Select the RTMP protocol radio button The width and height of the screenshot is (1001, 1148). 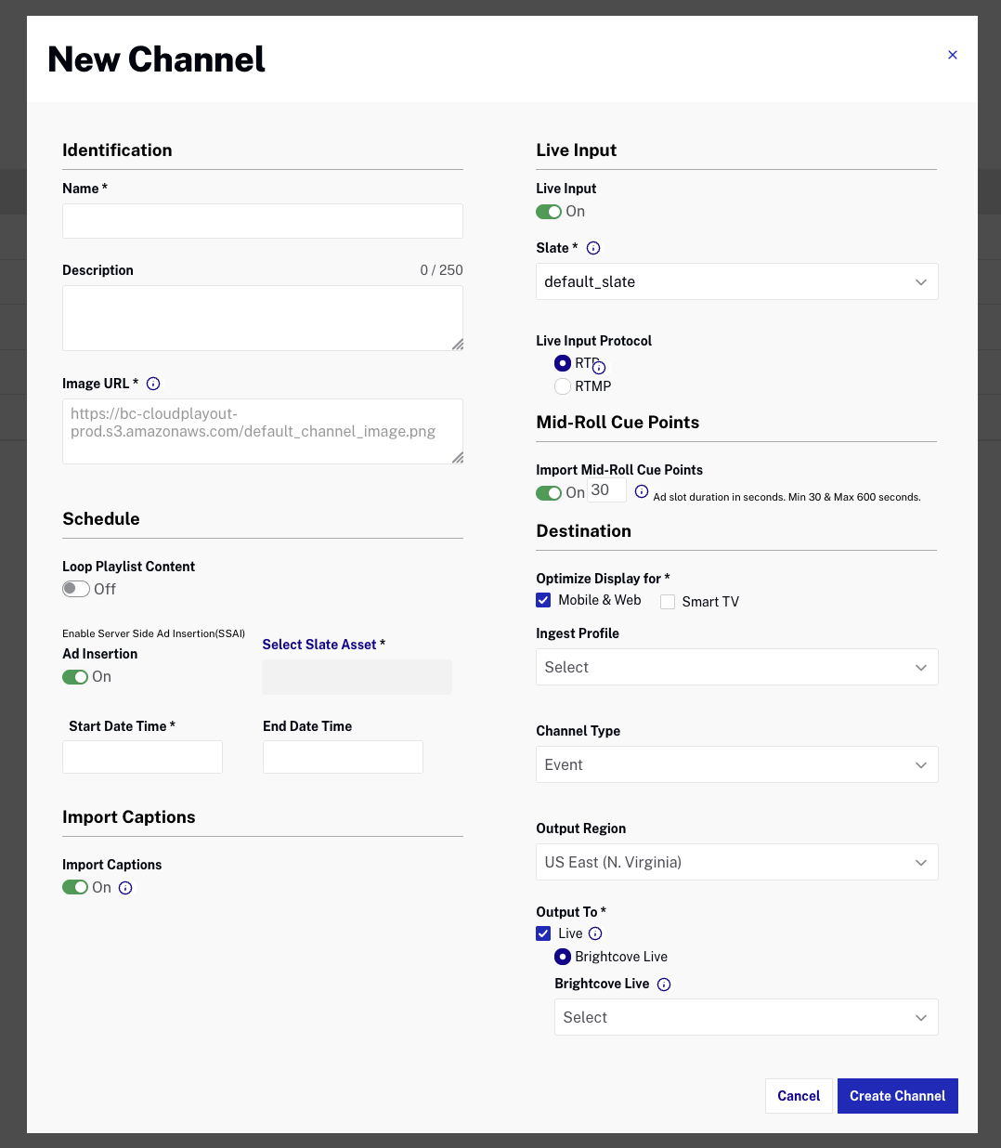[x=563, y=385]
